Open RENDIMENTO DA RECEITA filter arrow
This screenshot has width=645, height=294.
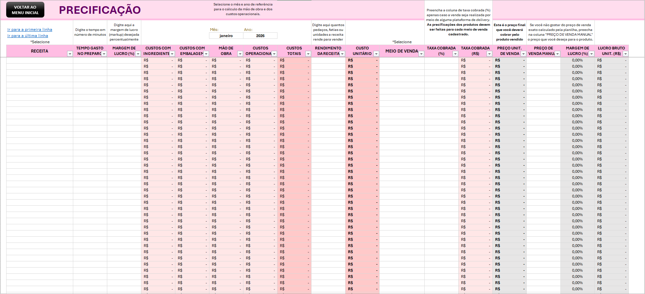pyautogui.click(x=342, y=54)
